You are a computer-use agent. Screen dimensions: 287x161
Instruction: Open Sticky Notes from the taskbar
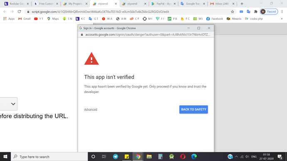coord(127,156)
